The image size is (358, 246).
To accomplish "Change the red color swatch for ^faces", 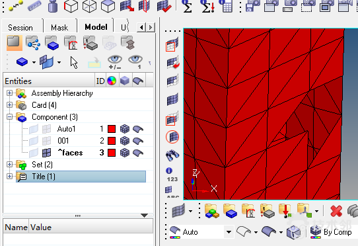I will (112, 153).
